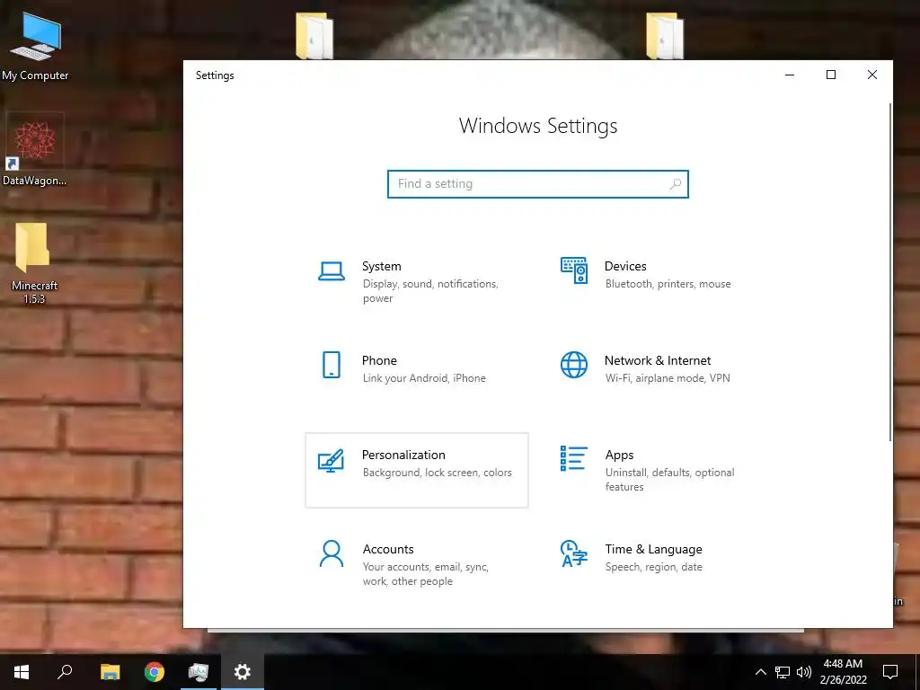Open the Time & Language icon
920x690 pixels.
click(574, 553)
